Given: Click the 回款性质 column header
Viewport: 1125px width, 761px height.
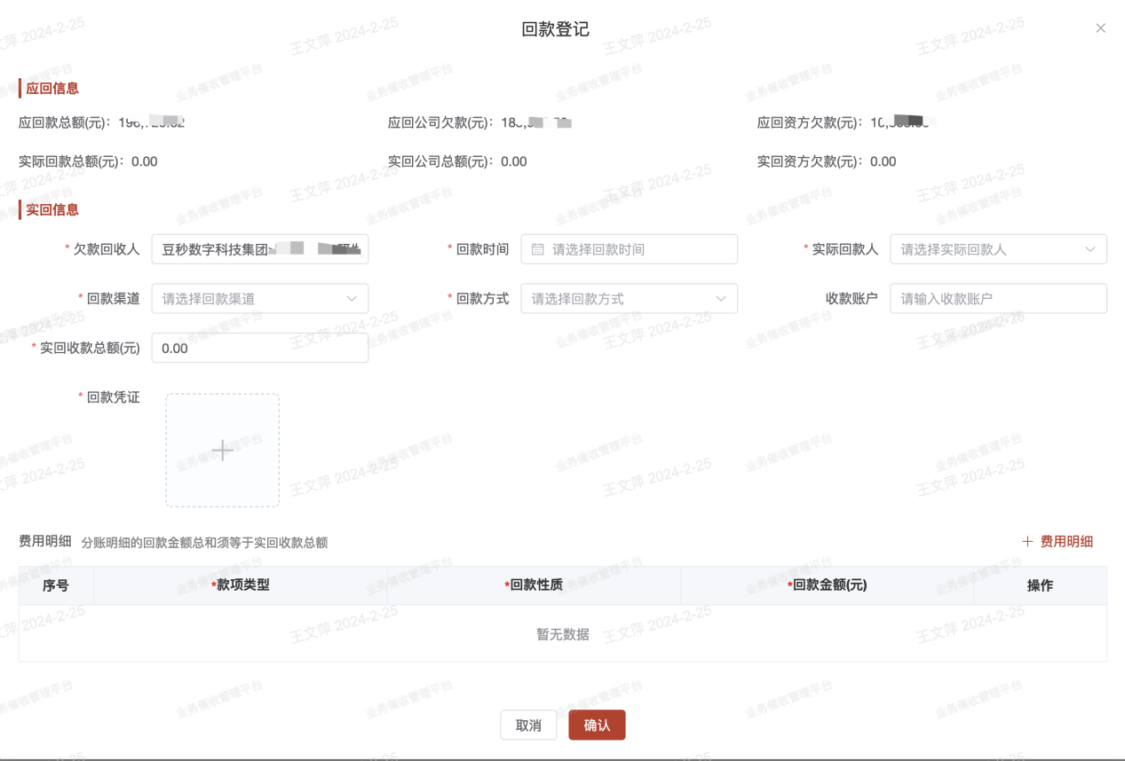Looking at the screenshot, I should click(534, 586).
